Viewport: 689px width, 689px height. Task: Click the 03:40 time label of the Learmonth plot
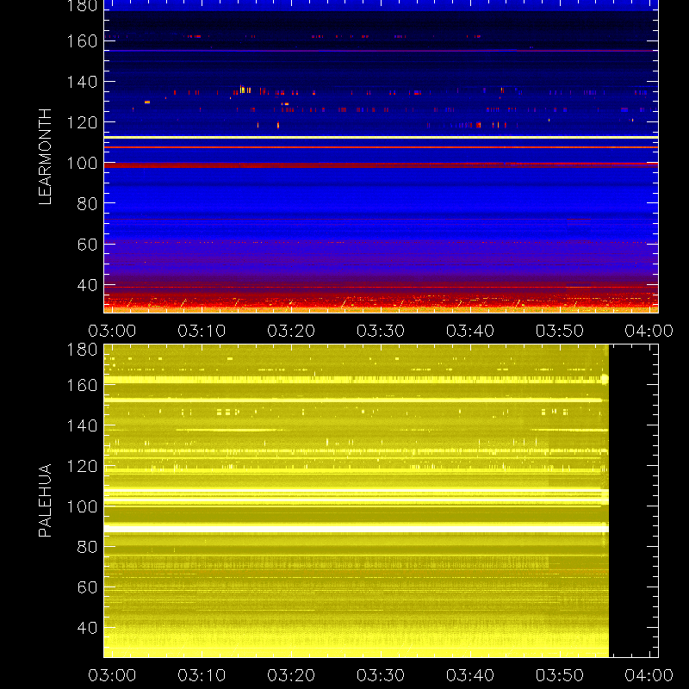pyautogui.click(x=470, y=331)
